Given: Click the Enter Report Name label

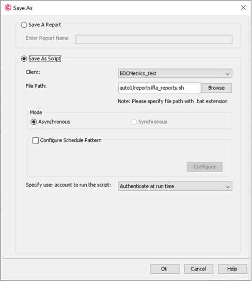Looking at the screenshot, I should click(x=47, y=38).
